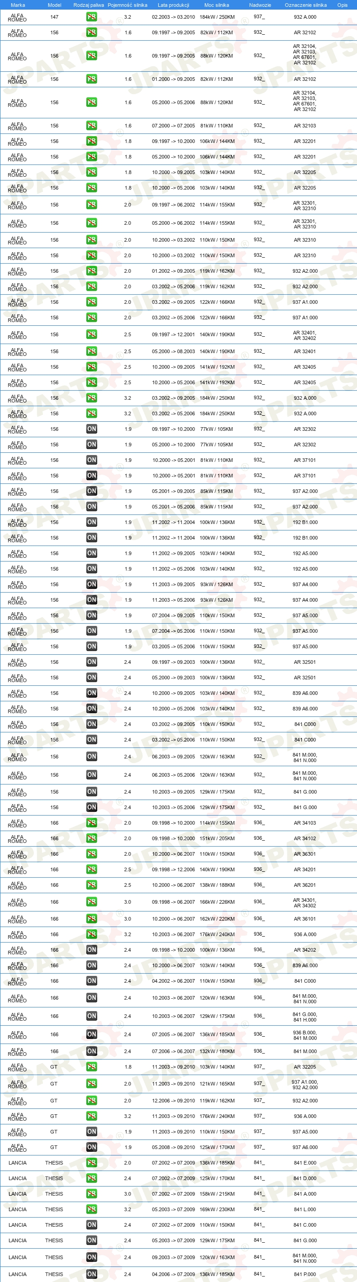The height and width of the screenshot is (1282, 357).
Task: Click the production years 12.2006 -> 09.2010
Action: [173, 1101]
